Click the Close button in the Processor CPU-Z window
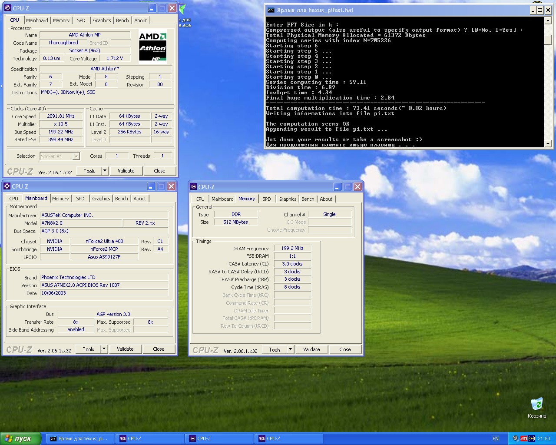 [x=159, y=171]
